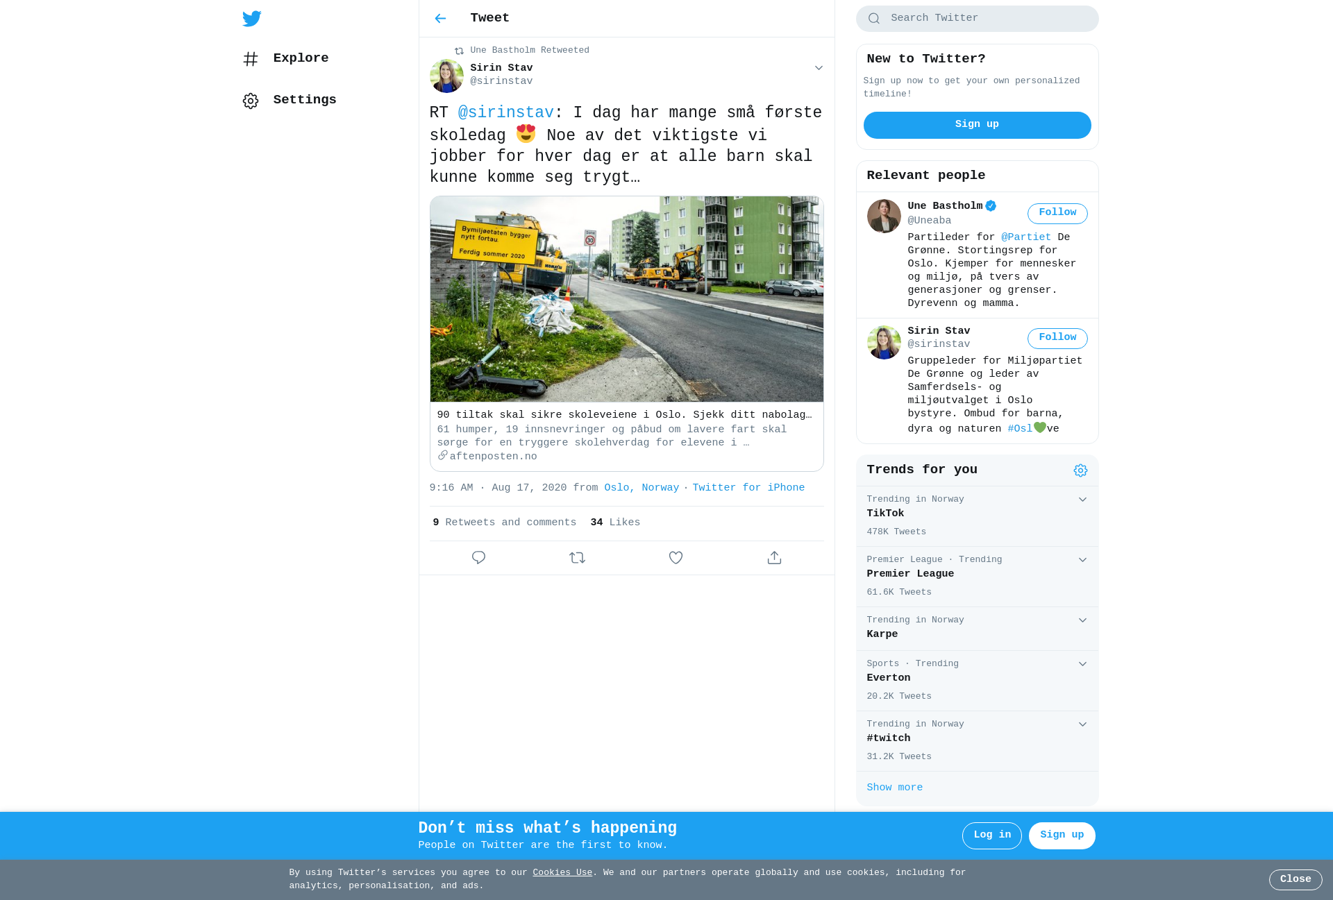The height and width of the screenshot is (900, 1333).
Task: Share the tweet via share icon
Action: (x=774, y=558)
